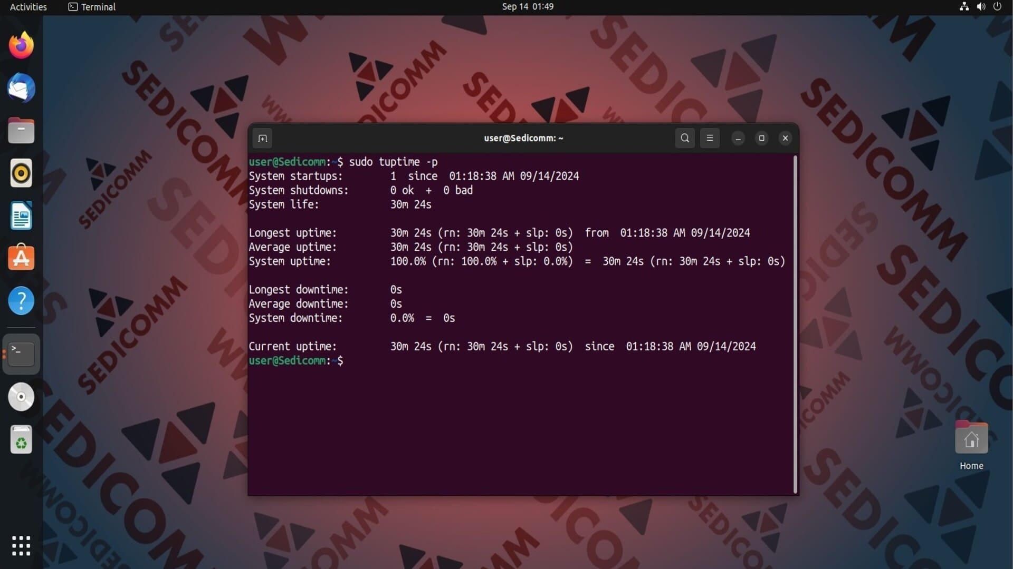Click the terminal vertical scrollbar
This screenshot has height=569, width=1013.
click(795, 324)
